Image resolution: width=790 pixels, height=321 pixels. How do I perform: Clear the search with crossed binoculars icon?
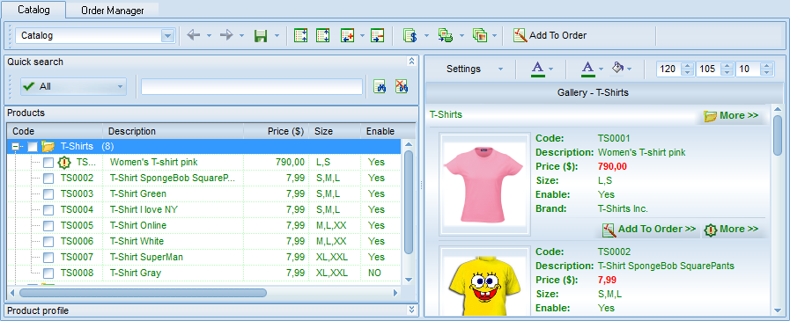tap(401, 86)
